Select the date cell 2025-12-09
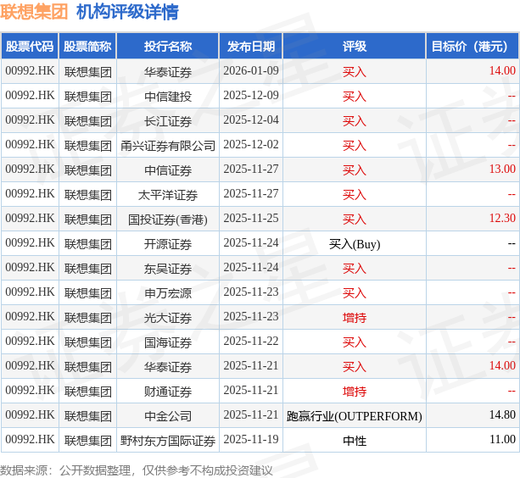The height and width of the screenshot is (478, 520). pyautogui.click(x=251, y=96)
